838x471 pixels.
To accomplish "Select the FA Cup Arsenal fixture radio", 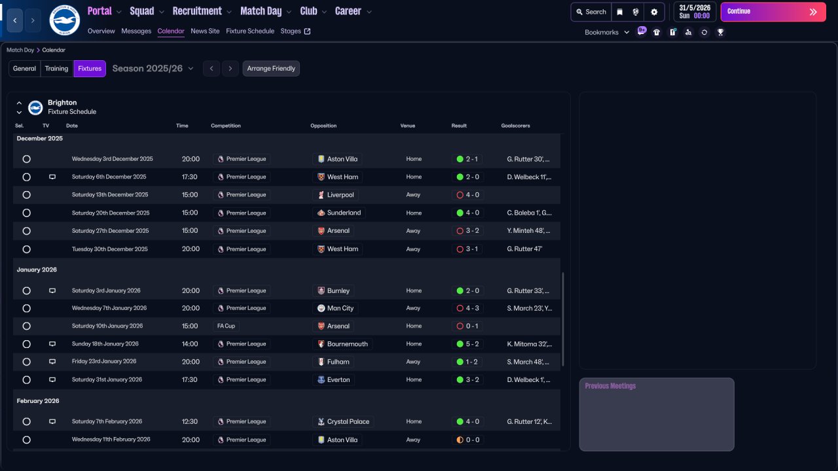I will (x=26, y=326).
